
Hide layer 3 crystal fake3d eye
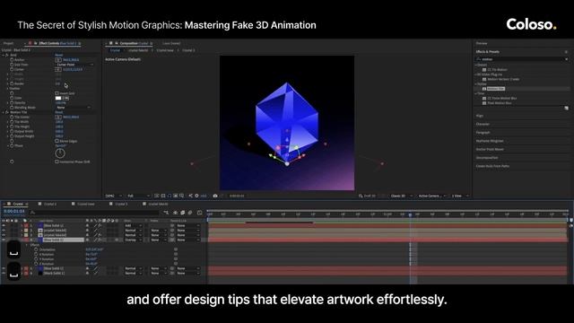tap(4, 235)
